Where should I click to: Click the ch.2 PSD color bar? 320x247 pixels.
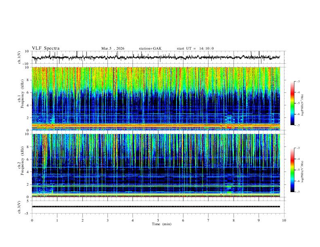[293, 170]
